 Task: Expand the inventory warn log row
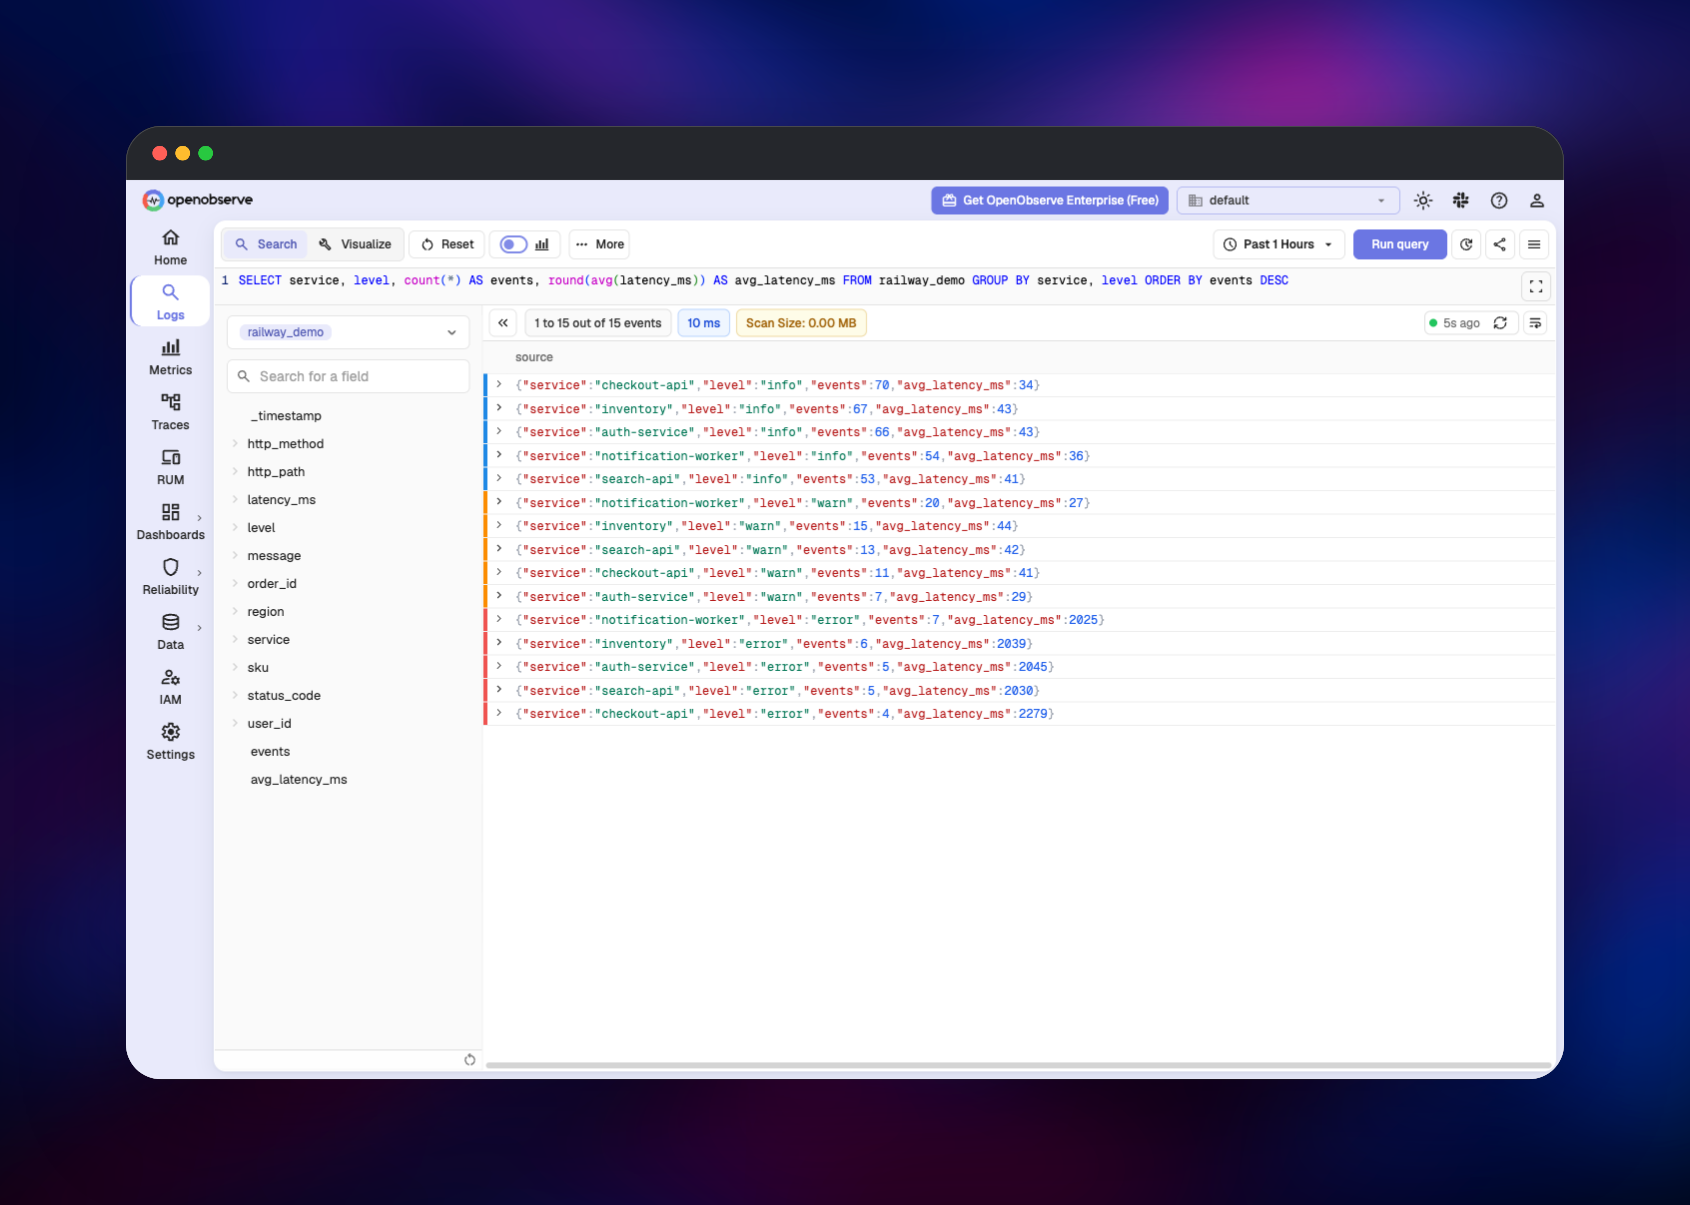(x=499, y=525)
